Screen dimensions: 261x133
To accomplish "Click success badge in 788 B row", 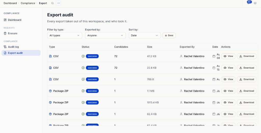I will (x=92, y=79).
